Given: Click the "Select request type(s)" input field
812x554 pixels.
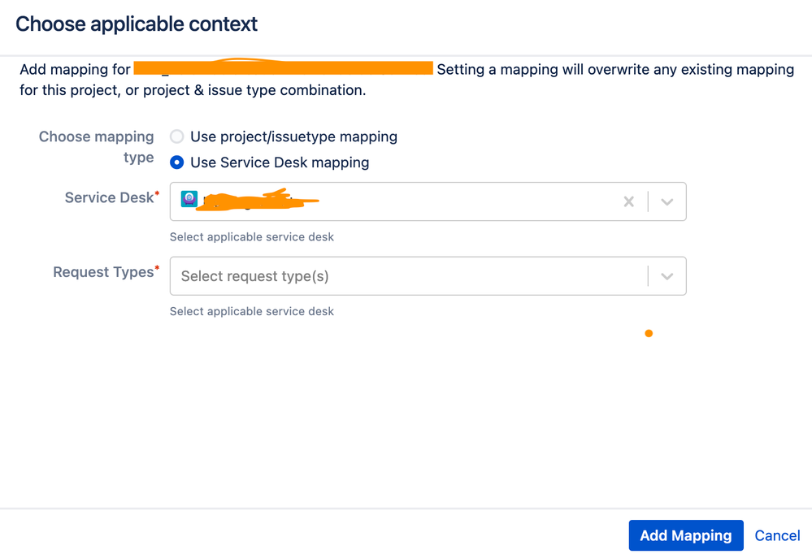Looking at the screenshot, I should coord(406,276).
